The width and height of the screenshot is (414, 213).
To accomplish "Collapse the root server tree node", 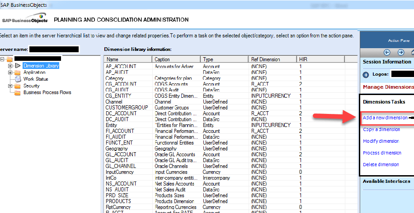I will tap(3, 59).
